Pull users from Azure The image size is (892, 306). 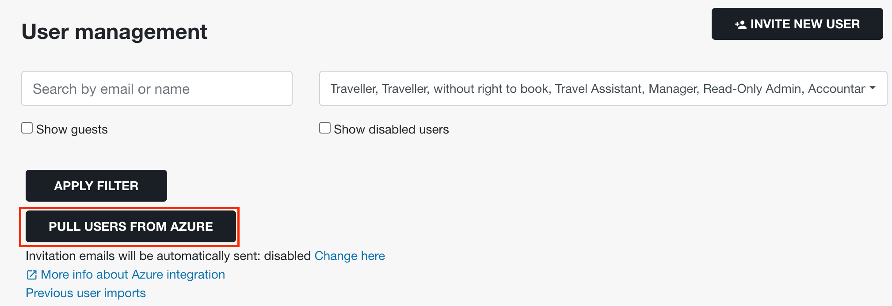point(131,226)
